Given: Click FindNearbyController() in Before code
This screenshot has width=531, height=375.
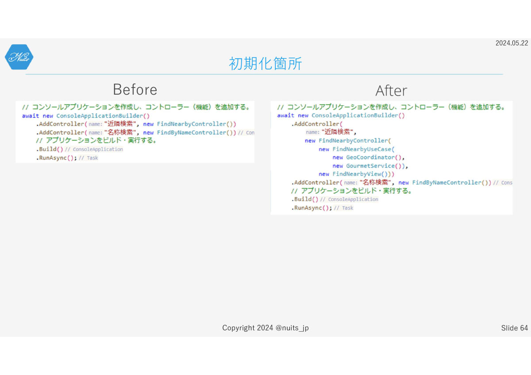Looking at the screenshot, I should [196, 124].
